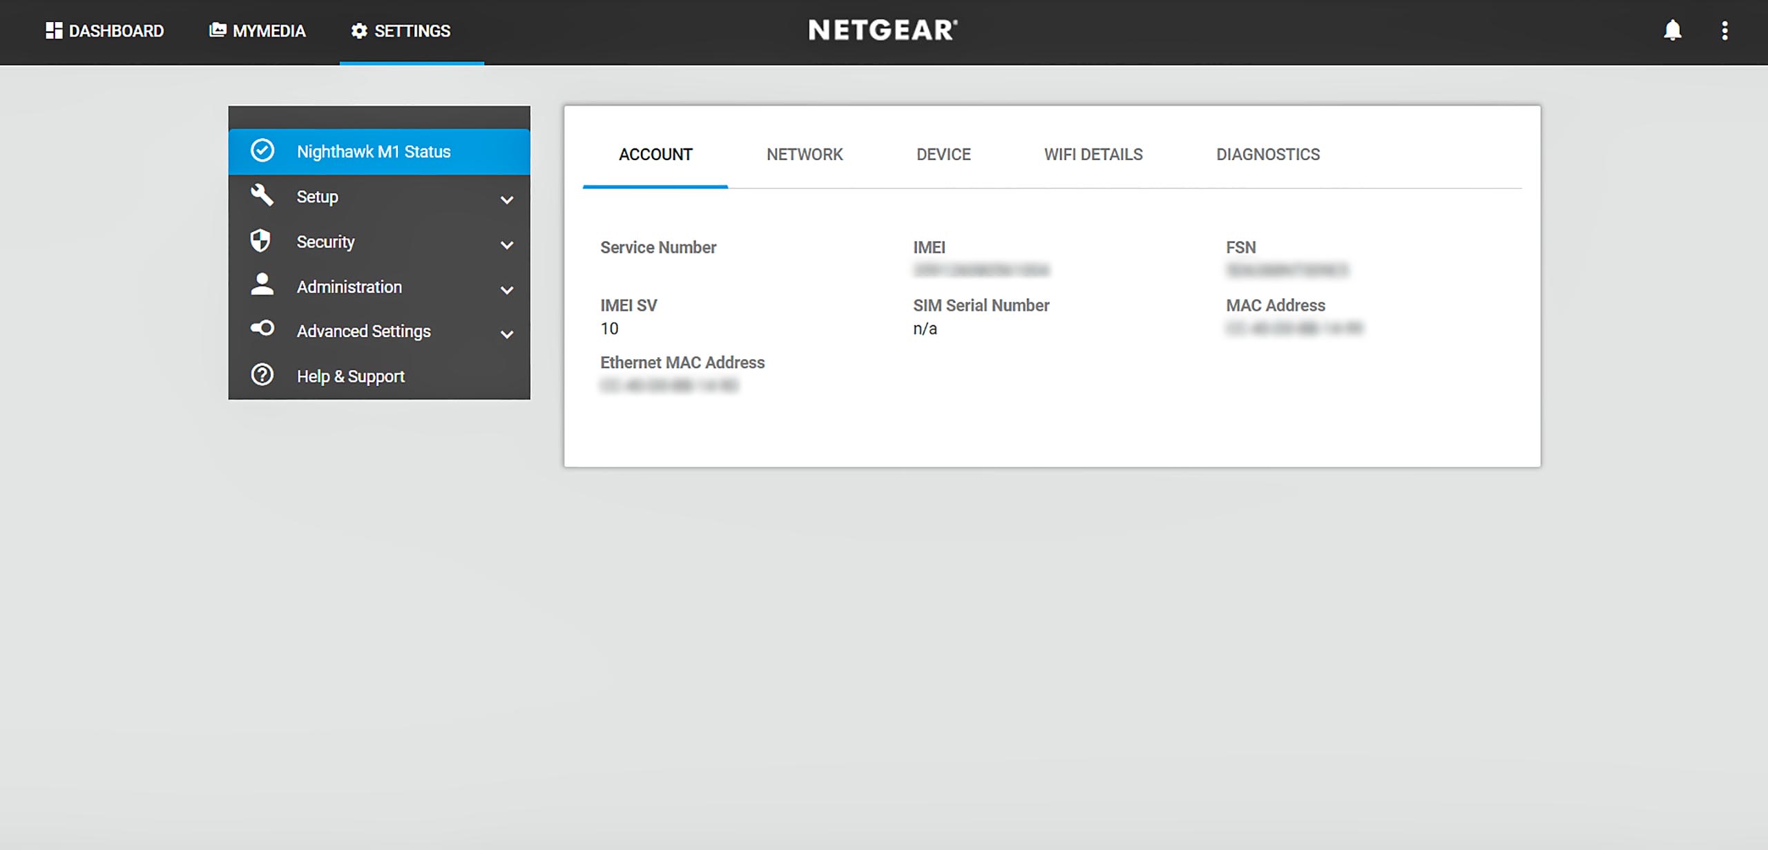The image size is (1768, 850).
Task: Click the Security shield icon
Action: tap(260, 241)
